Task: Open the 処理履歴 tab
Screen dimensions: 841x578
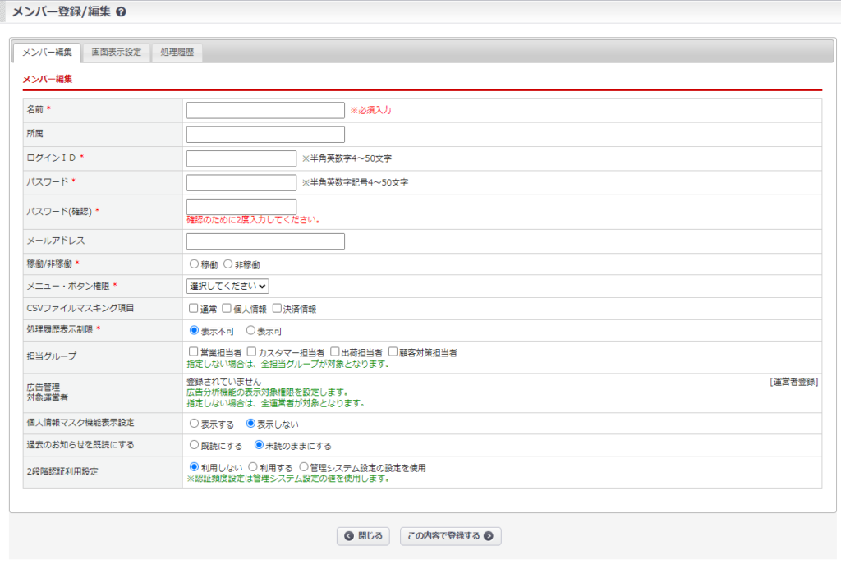Action: 177,53
